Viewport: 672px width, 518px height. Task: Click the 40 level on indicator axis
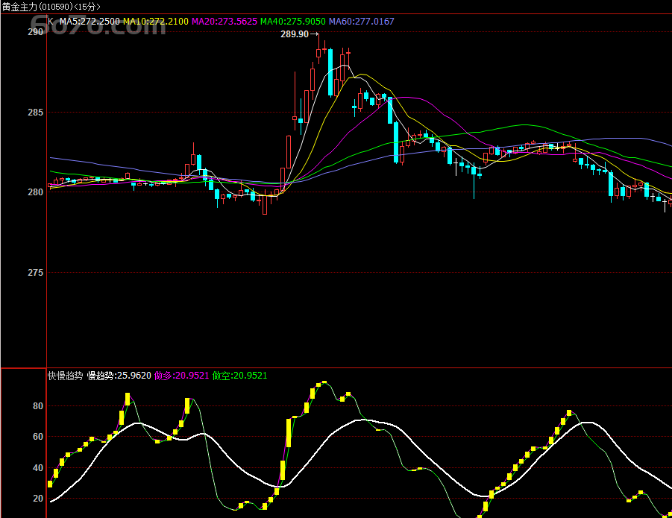[37, 468]
